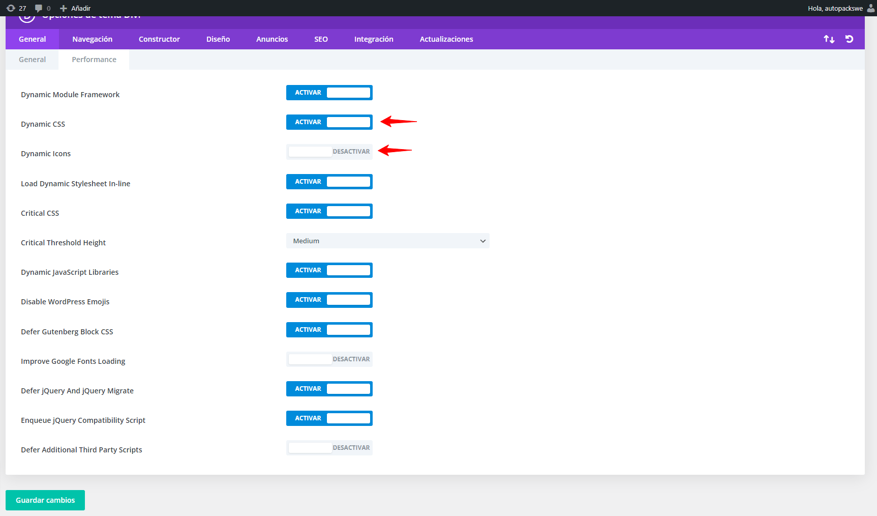Toggle Dynamic Module Framework switch
The width and height of the screenshot is (877, 516).
click(x=329, y=93)
